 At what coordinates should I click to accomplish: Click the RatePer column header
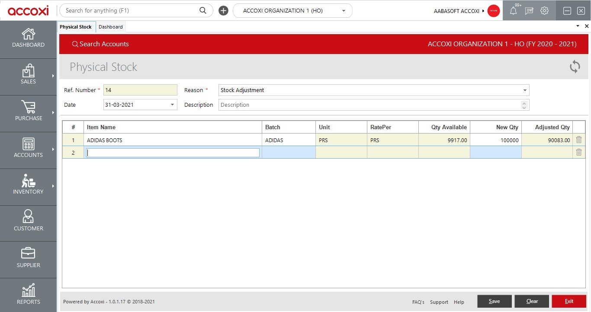point(393,127)
